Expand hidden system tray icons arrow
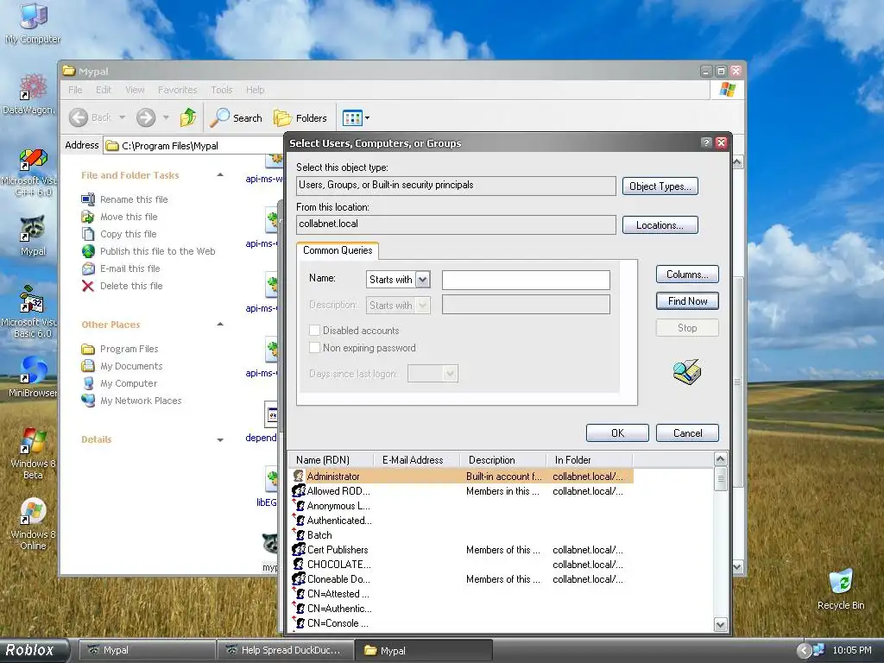The image size is (884, 663). pos(804,651)
